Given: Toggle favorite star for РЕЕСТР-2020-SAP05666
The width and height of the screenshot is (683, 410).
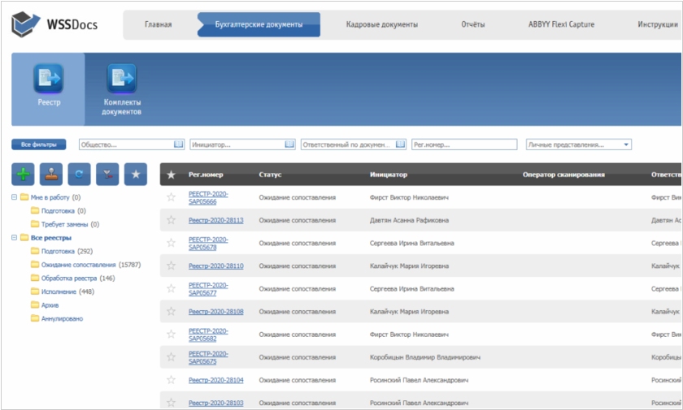Looking at the screenshot, I should pos(171,197).
